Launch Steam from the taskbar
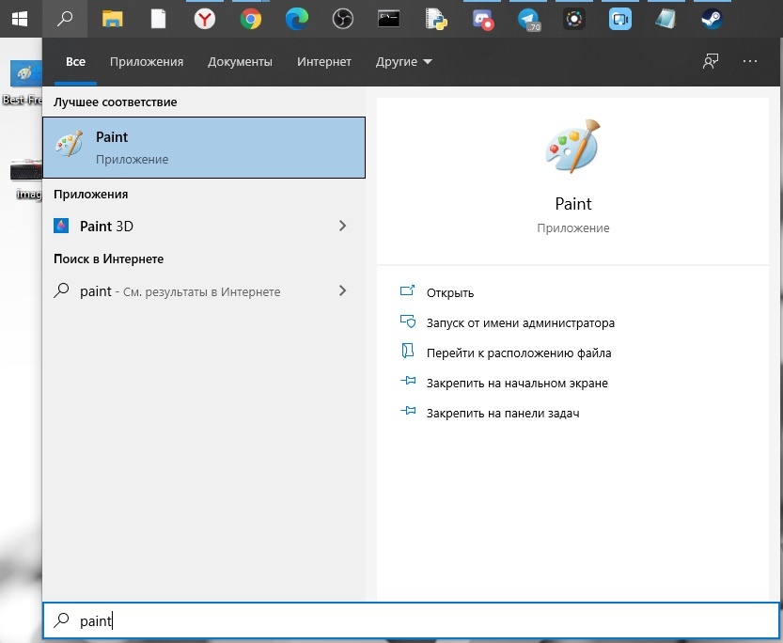Viewport: 783px width, 643px height. click(712, 19)
